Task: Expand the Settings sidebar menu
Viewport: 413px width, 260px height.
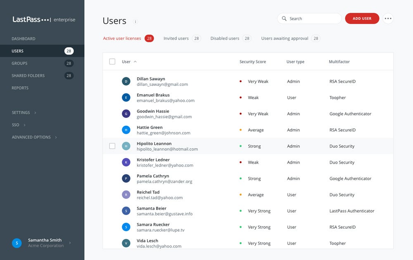Action: pos(24,112)
